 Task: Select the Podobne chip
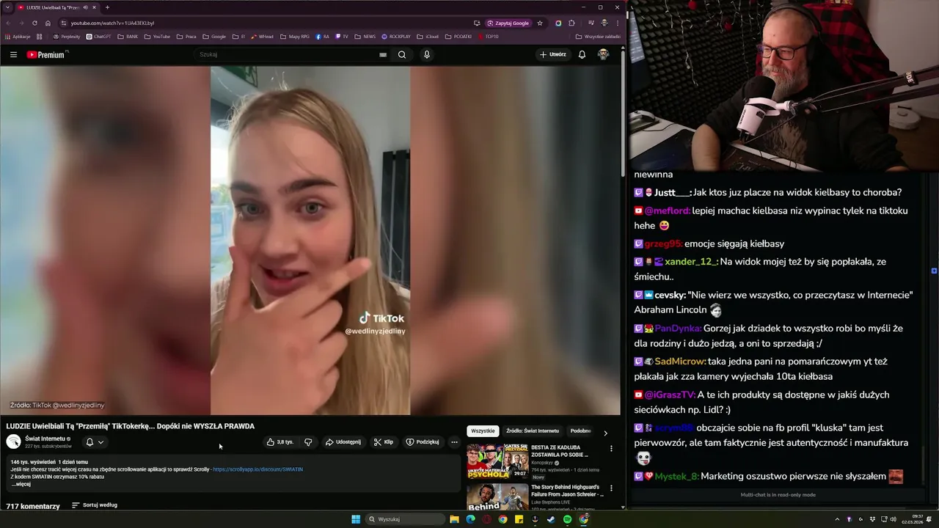tap(580, 431)
